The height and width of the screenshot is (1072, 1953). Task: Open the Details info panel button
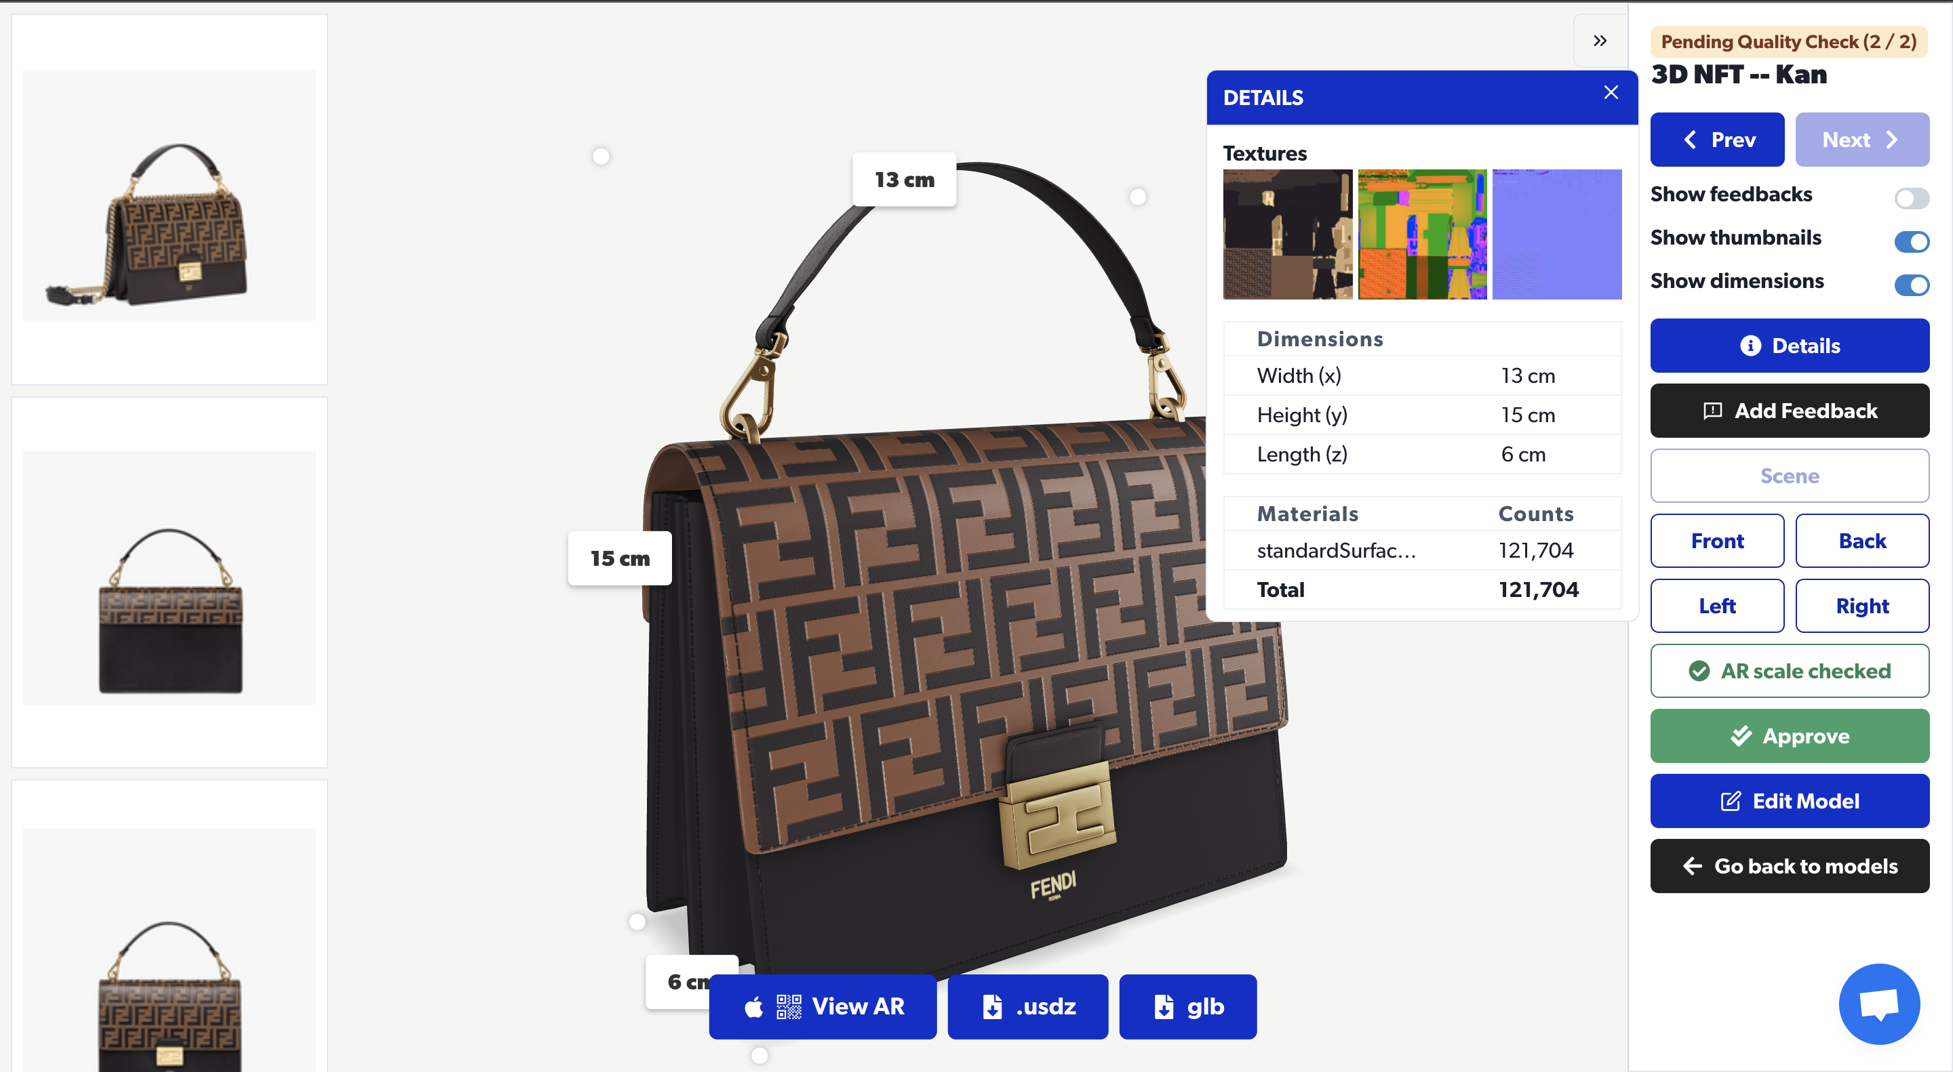(1790, 346)
